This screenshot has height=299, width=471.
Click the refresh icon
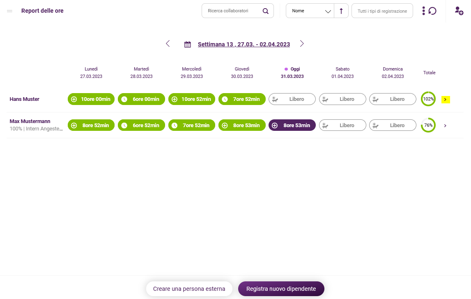coord(432,11)
